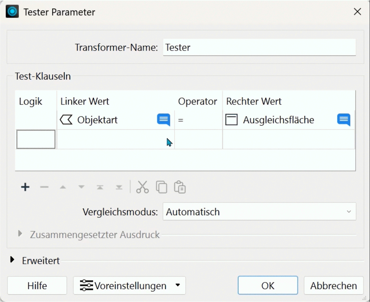This screenshot has height=302, width=370.
Task: Close the Tester Parameter dialog
Action: coord(358,11)
